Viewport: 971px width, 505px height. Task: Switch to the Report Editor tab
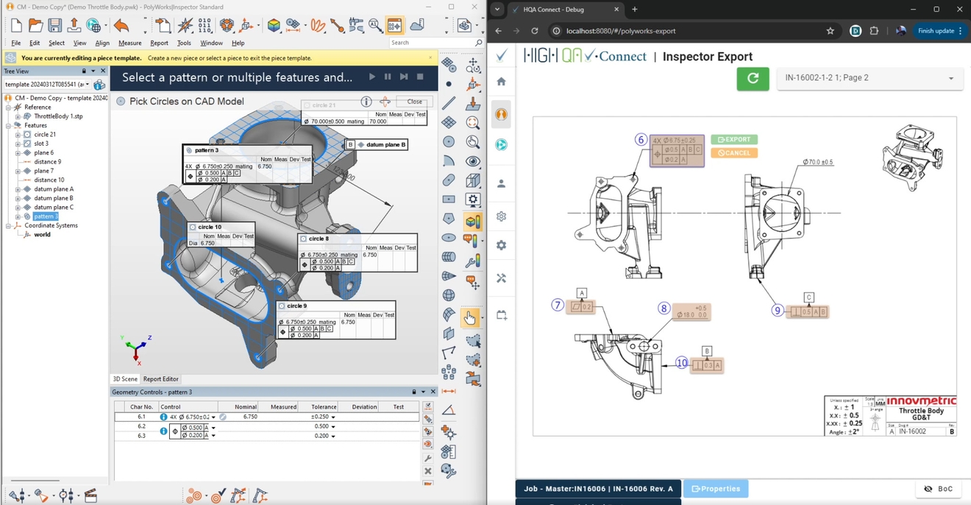[x=161, y=379]
